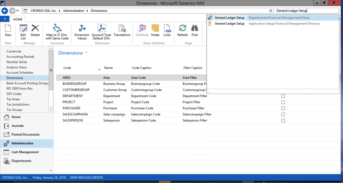Tick the checkbox in DEPARTMENT row
The height and width of the screenshot is (183, 343).
pos(283,96)
